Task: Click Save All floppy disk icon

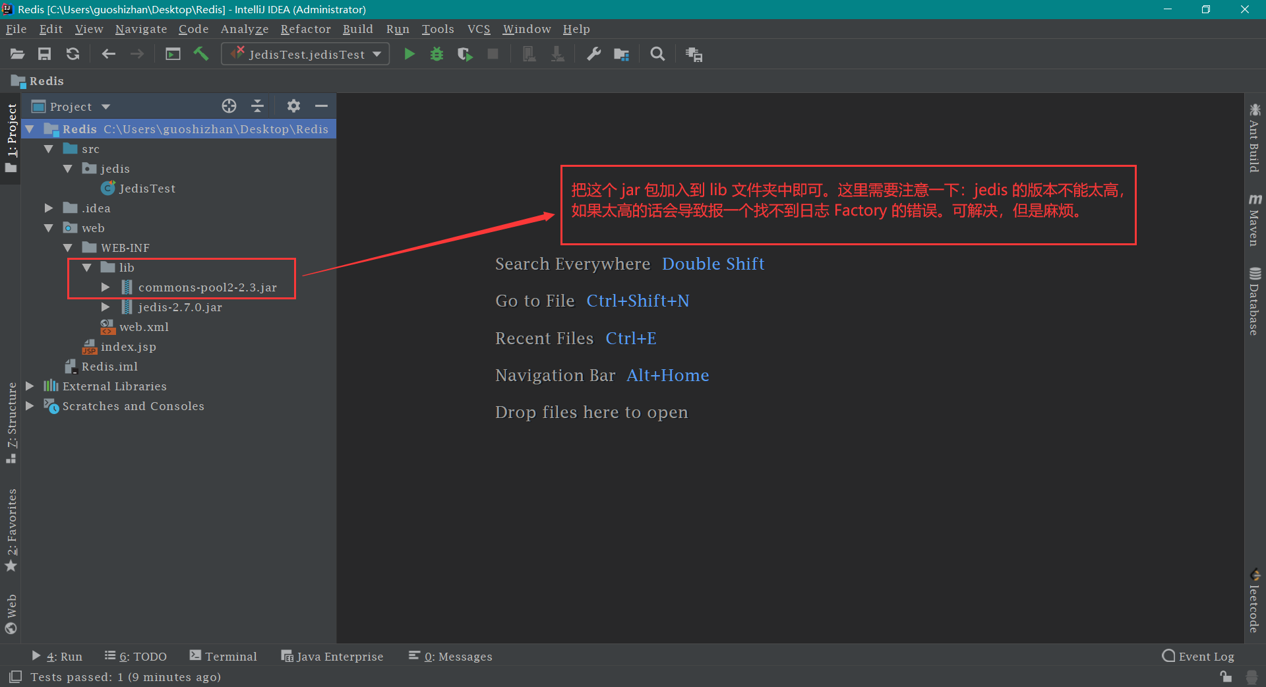Action: click(45, 54)
